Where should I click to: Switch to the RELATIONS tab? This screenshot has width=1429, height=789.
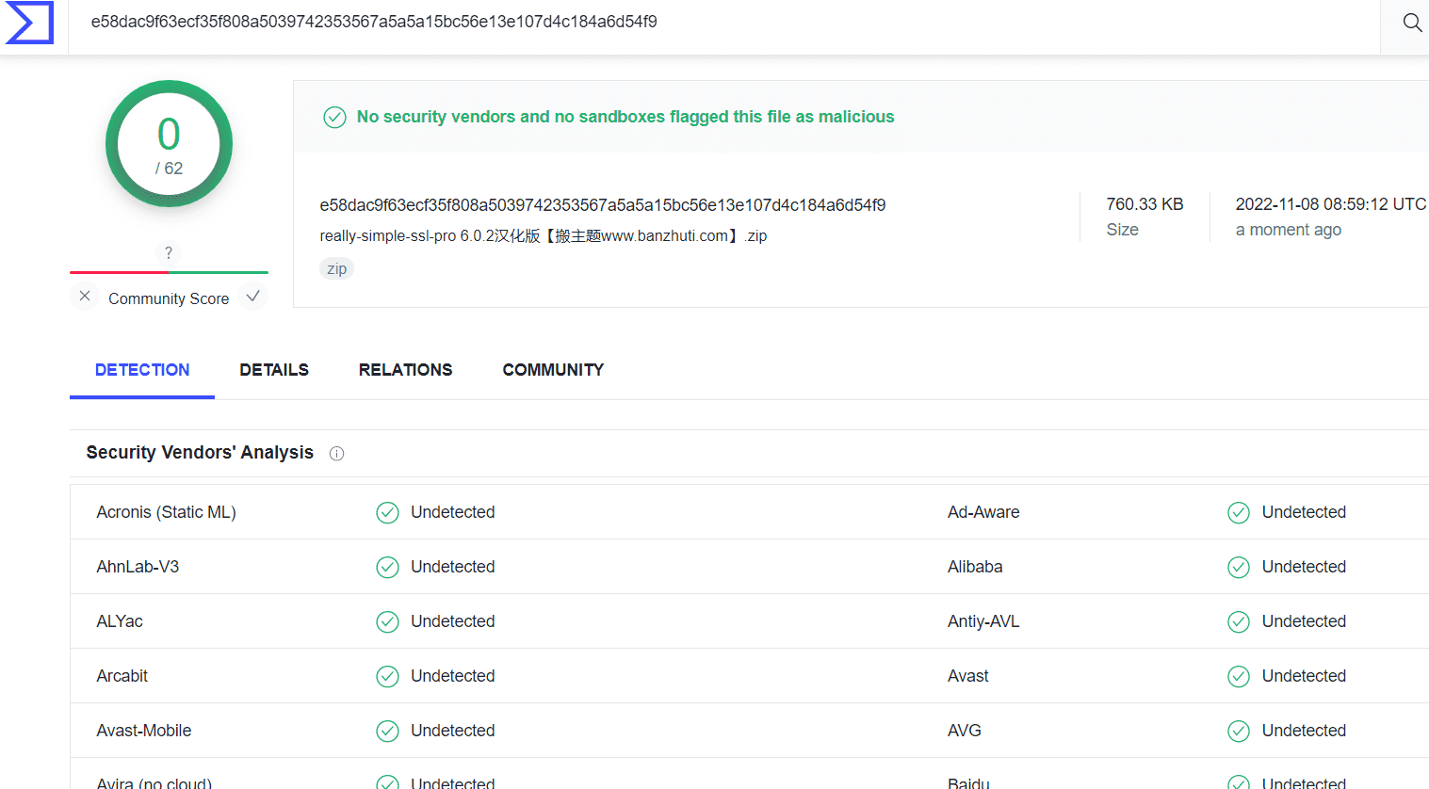pos(405,370)
